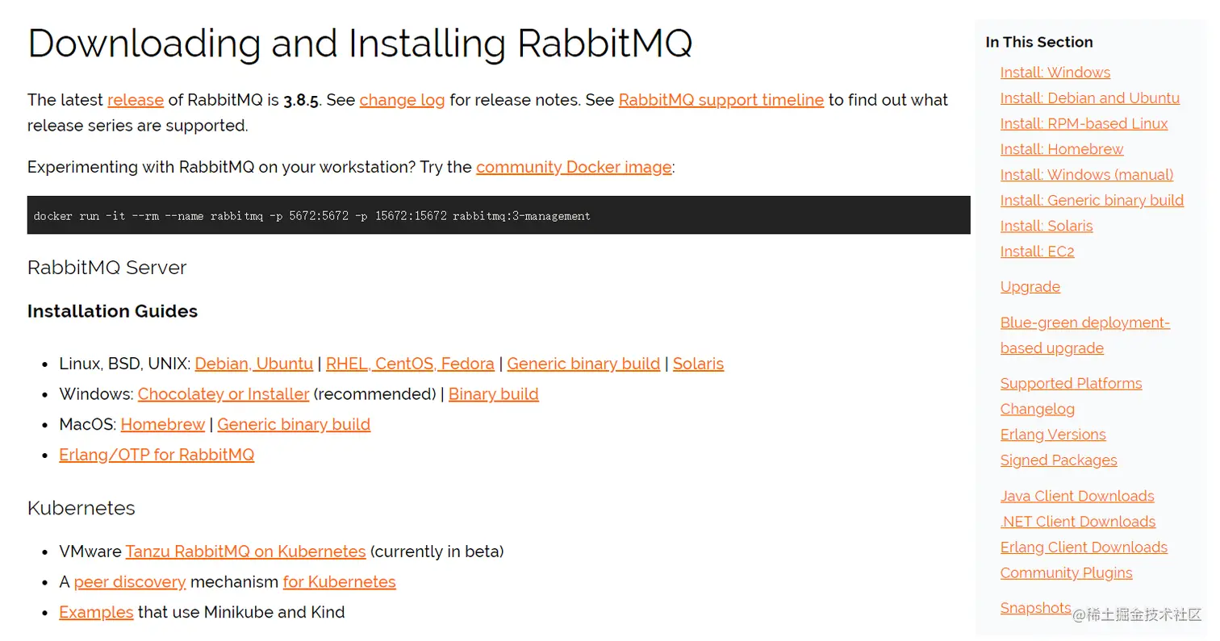Open the 'community Docker image' link
This screenshot has width=1220, height=641.
(574, 167)
